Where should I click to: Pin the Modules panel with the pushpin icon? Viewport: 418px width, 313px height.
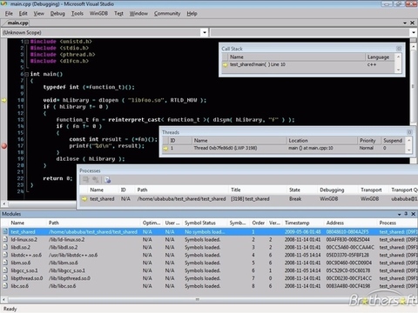[x=406, y=214]
